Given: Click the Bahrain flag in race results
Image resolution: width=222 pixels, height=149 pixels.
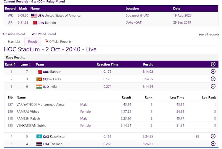Looking at the screenshot, I should pos(39,72).
